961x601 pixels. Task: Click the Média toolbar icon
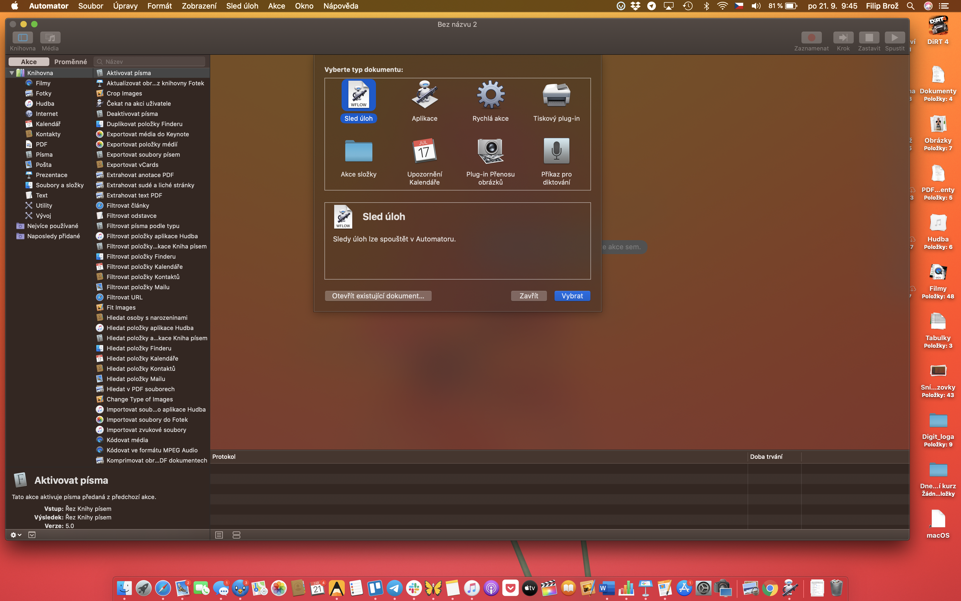(50, 38)
